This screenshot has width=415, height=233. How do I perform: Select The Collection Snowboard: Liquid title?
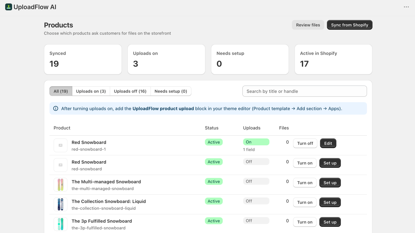tap(109, 201)
